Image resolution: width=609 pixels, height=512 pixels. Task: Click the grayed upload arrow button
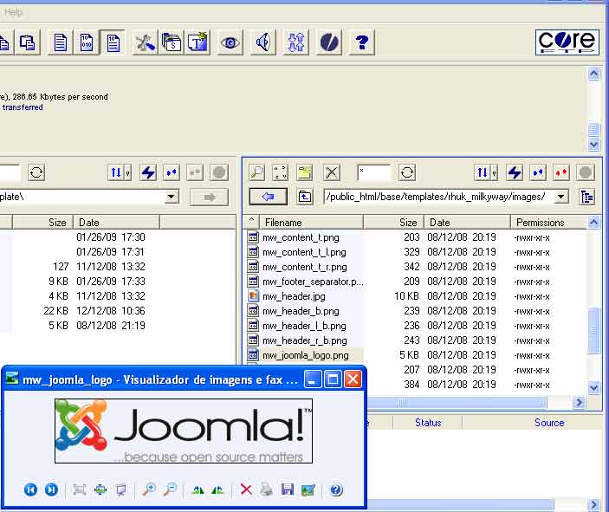209,198
